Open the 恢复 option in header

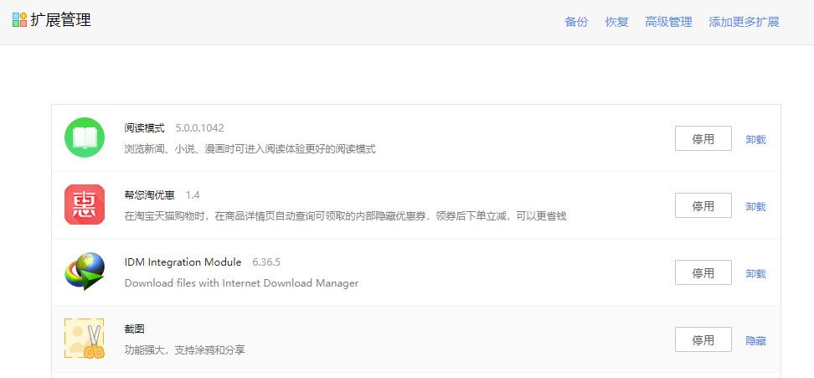click(x=616, y=23)
